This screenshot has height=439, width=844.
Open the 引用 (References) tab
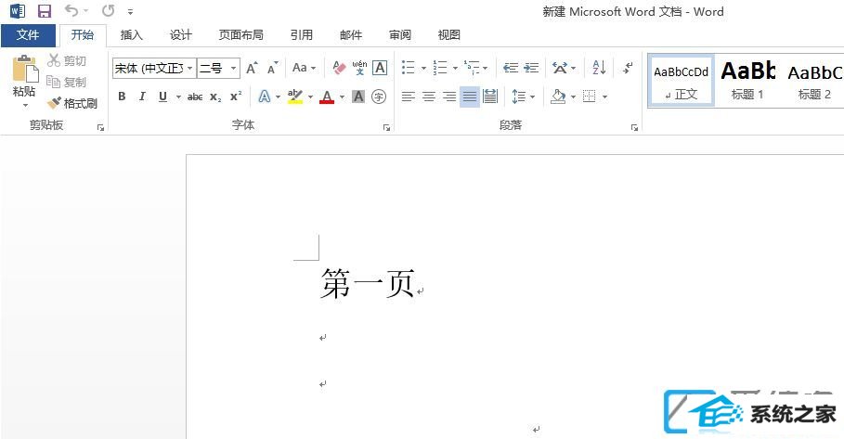(302, 35)
